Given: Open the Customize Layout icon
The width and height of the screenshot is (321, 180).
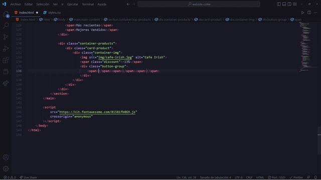Looking at the screenshot, I should (295, 4).
